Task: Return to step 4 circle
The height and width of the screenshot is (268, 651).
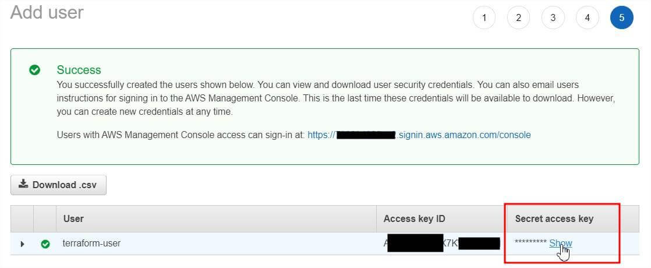Action: coord(587,17)
